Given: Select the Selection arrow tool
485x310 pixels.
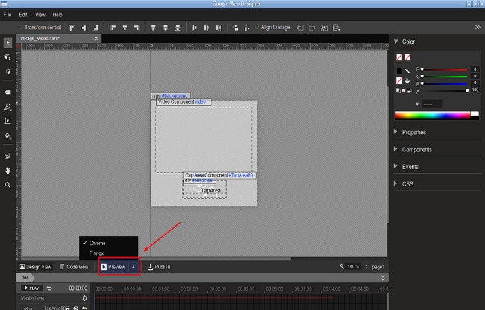Looking at the screenshot, I should pyautogui.click(x=7, y=42).
